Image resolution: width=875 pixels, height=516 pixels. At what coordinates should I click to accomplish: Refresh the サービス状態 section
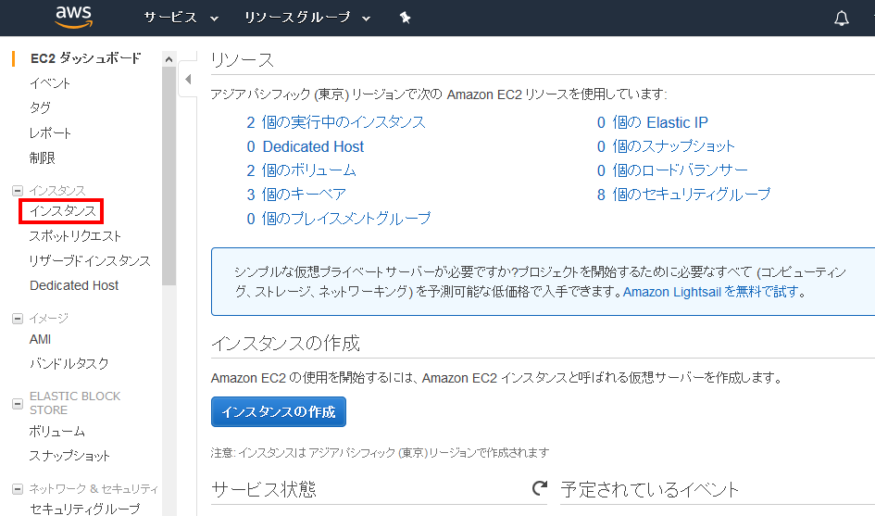point(540,488)
